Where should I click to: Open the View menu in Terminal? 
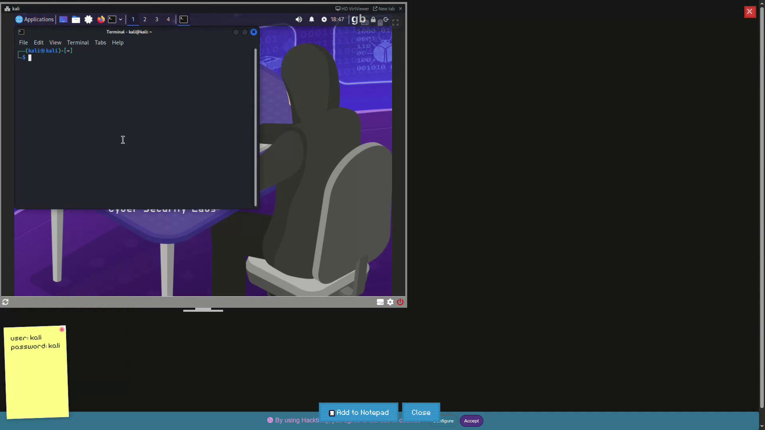(55, 43)
